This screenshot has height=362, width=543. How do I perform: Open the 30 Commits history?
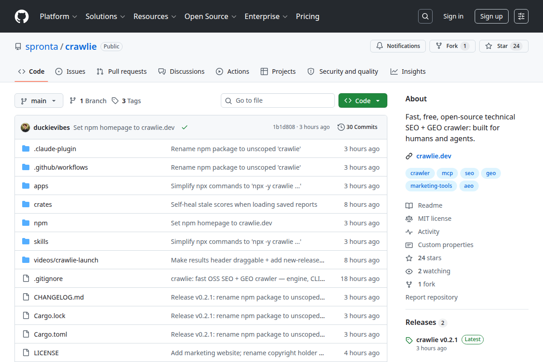[357, 127]
